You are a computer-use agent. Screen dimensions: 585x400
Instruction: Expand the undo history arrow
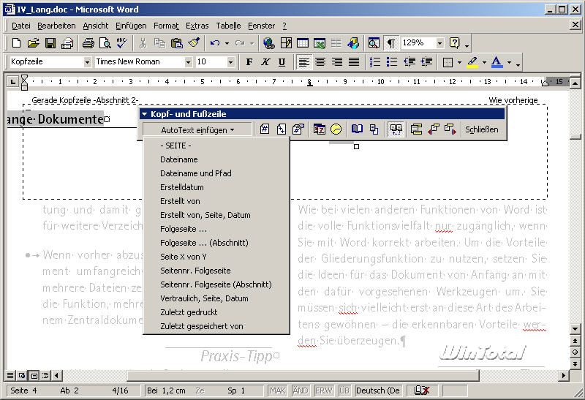tap(227, 43)
